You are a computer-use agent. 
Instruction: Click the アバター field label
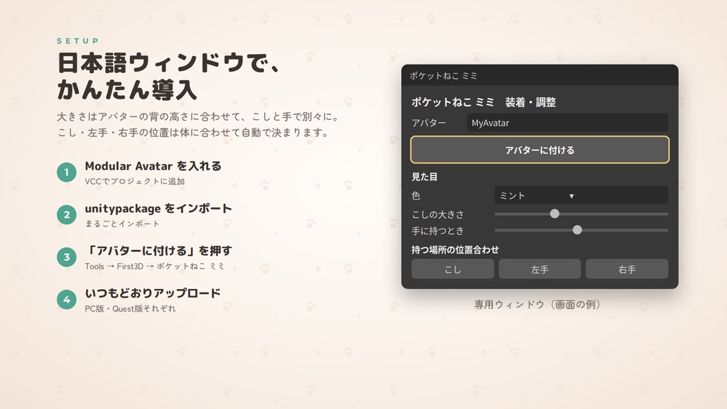tap(429, 123)
